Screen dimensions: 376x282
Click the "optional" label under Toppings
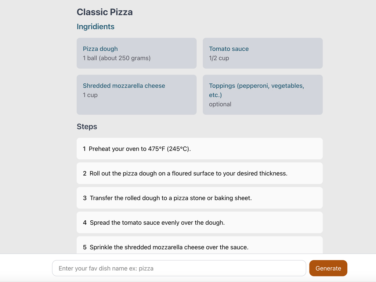[x=220, y=104]
